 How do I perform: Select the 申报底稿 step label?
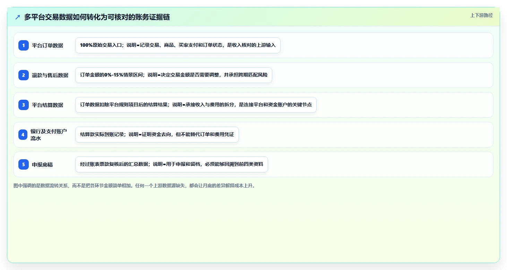[42, 164]
